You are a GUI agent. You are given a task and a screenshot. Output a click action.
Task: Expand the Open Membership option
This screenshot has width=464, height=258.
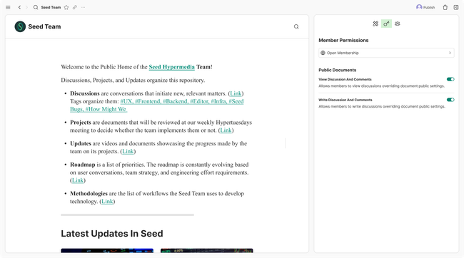point(386,53)
